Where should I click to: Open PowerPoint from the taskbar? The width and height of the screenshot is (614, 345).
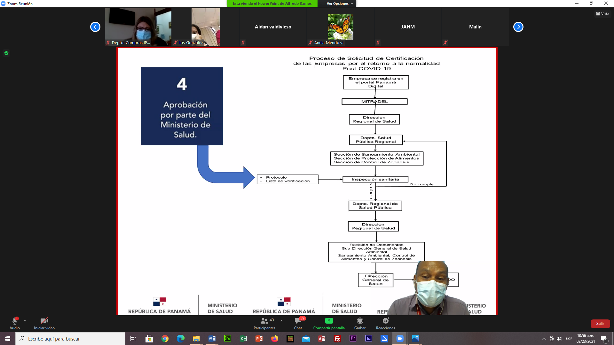(x=259, y=339)
